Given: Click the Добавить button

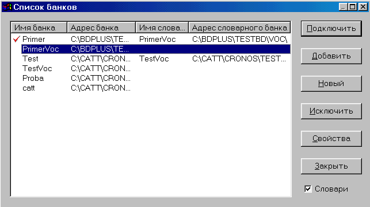Looking at the screenshot, I should 331,56.
